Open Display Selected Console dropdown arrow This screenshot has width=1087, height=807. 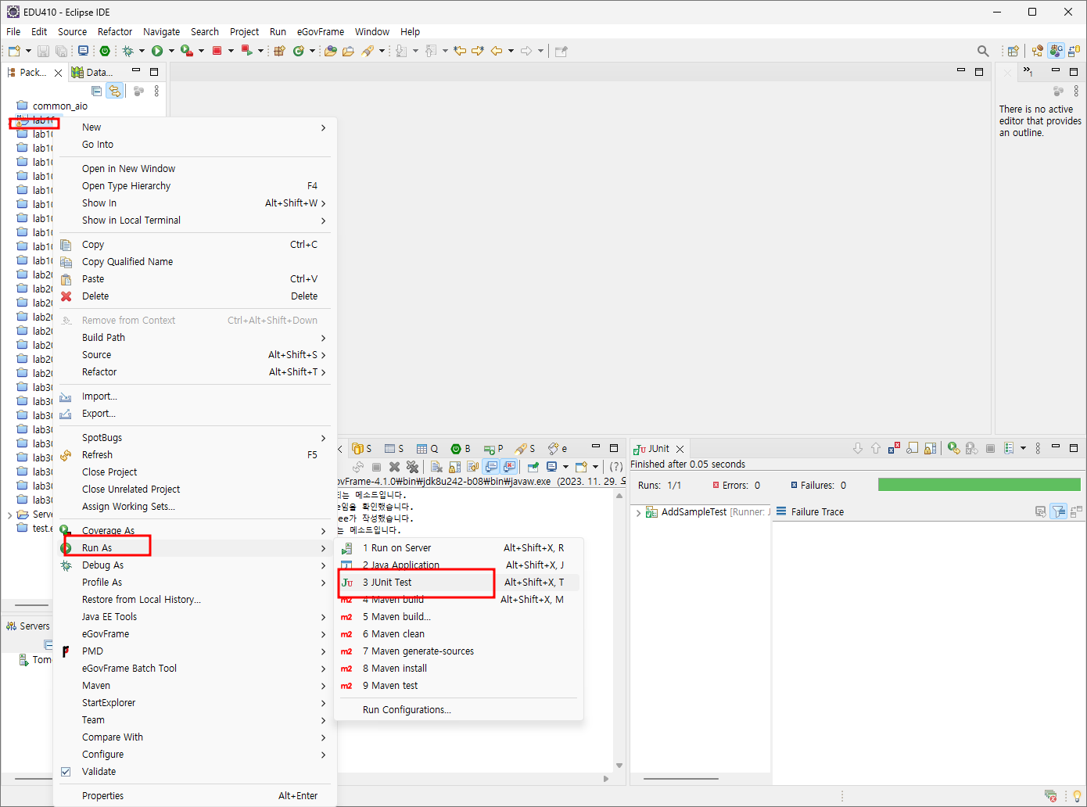565,467
